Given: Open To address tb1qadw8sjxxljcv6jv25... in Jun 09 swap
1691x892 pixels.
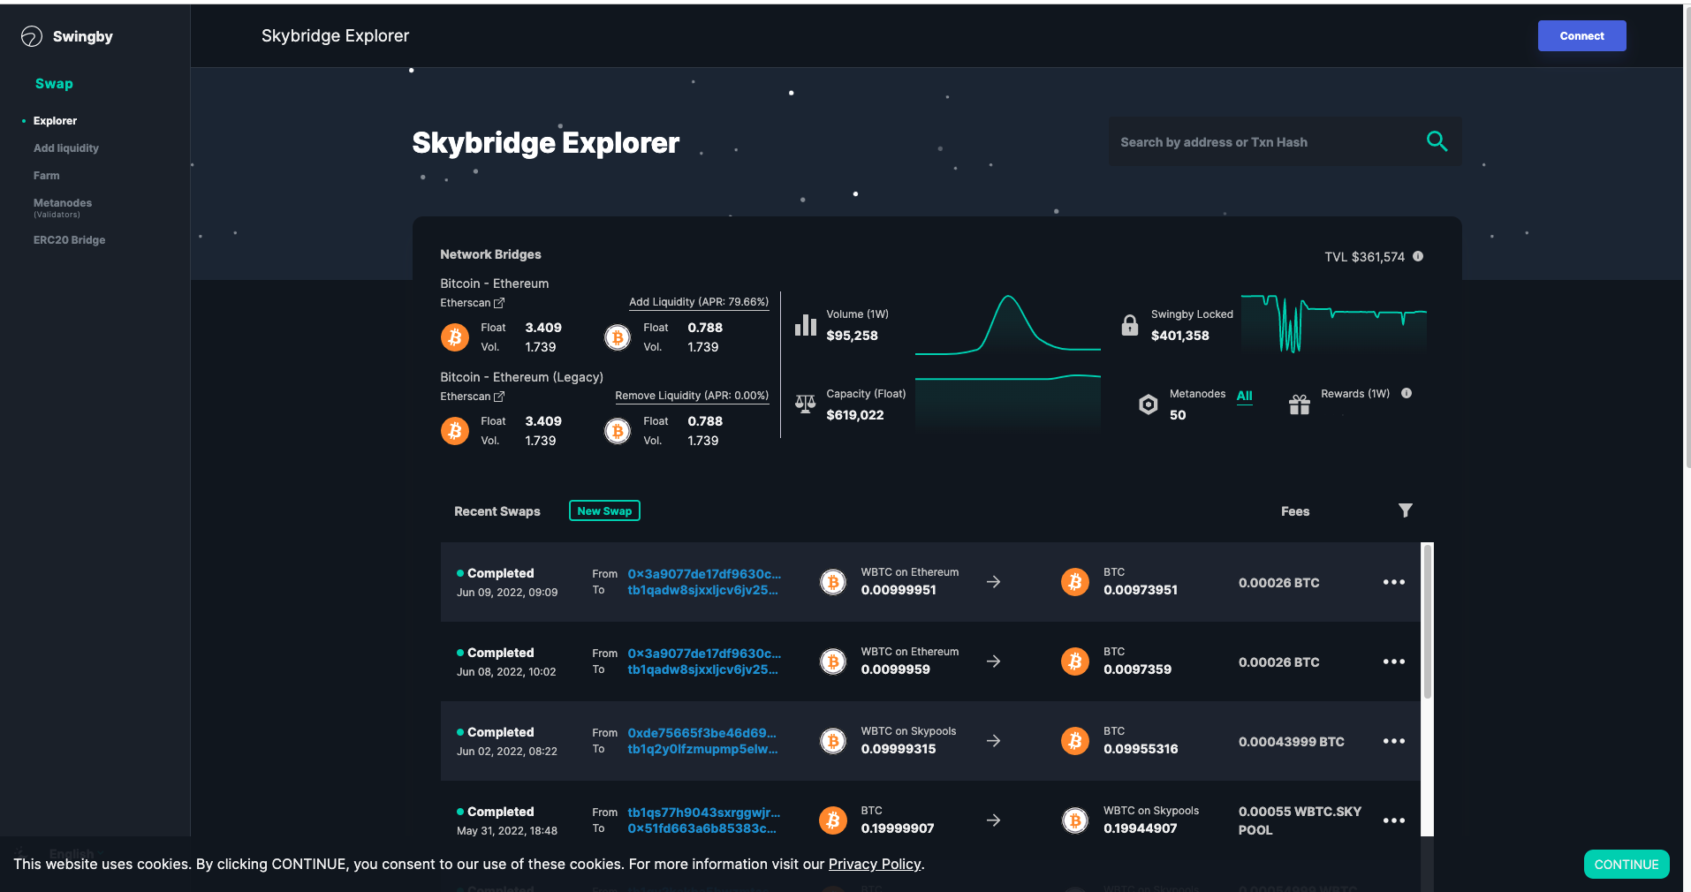Looking at the screenshot, I should point(702,590).
